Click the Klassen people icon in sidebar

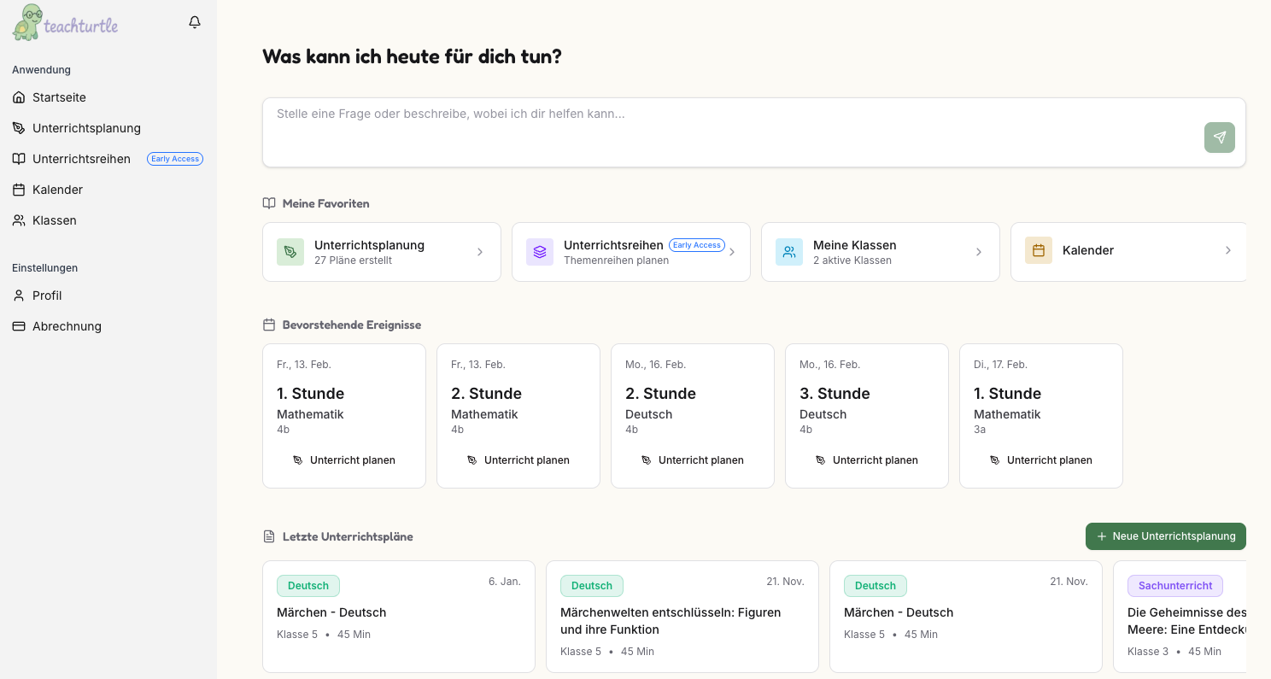click(19, 220)
